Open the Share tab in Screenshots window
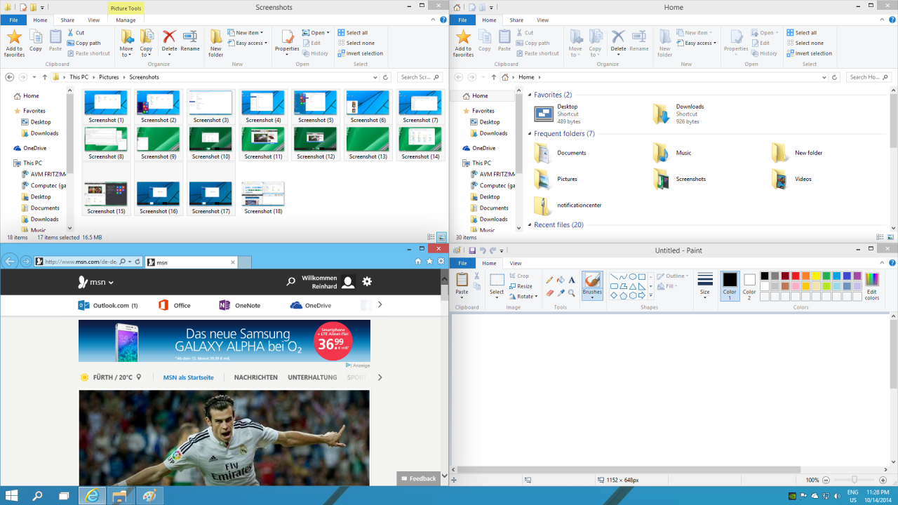Viewport: 898px width, 505px height. (67, 20)
